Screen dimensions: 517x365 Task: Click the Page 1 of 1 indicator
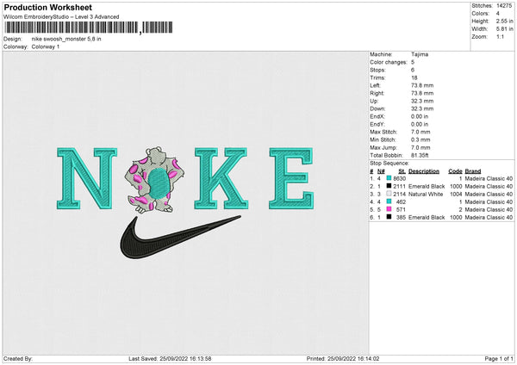499,359
